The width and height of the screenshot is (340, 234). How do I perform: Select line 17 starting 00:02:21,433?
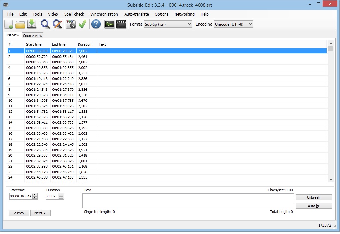pos(167,139)
